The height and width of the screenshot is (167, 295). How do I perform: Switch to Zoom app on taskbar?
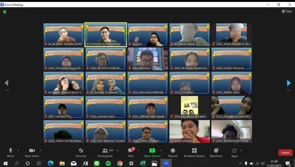tap(166, 163)
